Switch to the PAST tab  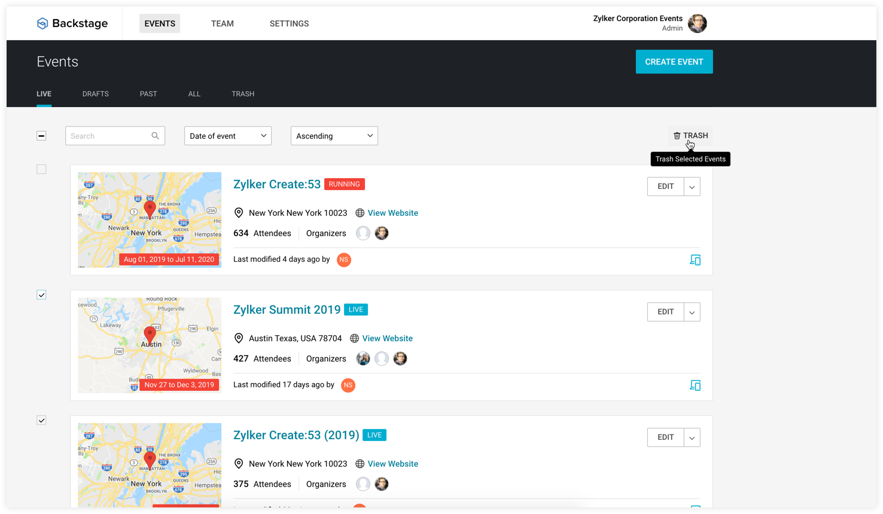coord(148,94)
